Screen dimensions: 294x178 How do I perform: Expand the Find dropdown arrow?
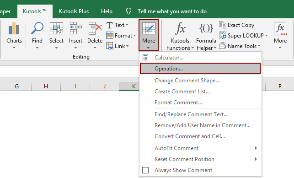[x=37, y=48]
